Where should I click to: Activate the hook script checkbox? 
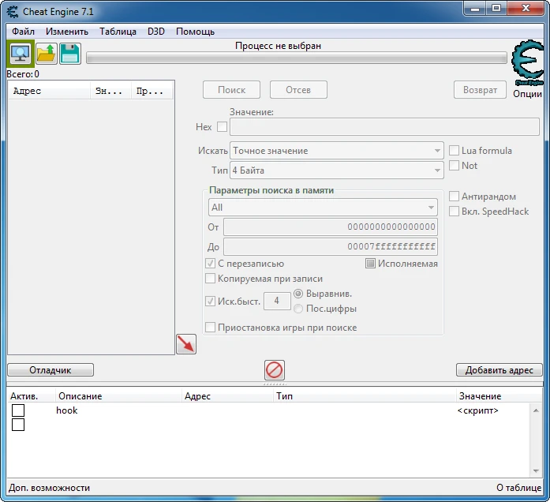pyautogui.click(x=18, y=410)
